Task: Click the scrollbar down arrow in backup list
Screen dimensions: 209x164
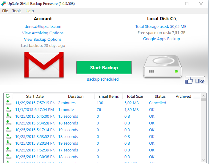Action: 203,160
